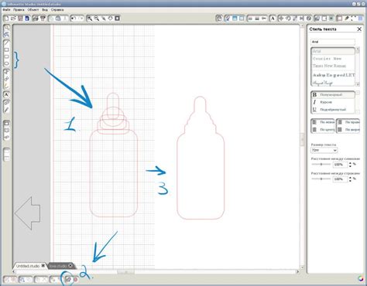Screen dimensions: 367x286
Task: Click the move arrows icon in top toolbar
Action: pos(281,19)
